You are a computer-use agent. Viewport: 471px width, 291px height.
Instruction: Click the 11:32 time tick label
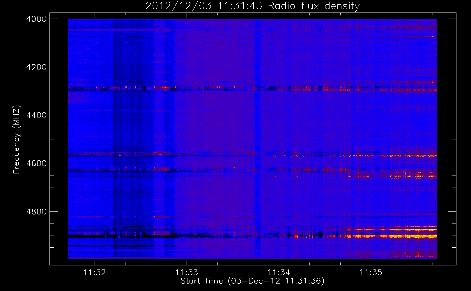click(x=95, y=273)
